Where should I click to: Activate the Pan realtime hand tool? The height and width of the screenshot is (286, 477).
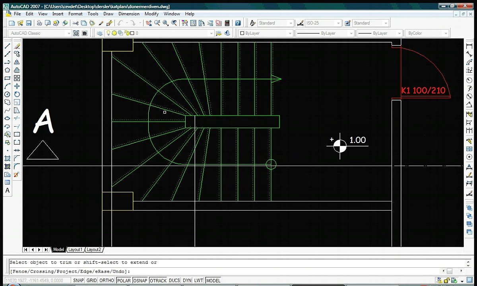pyautogui.click(x=149, y=23)
